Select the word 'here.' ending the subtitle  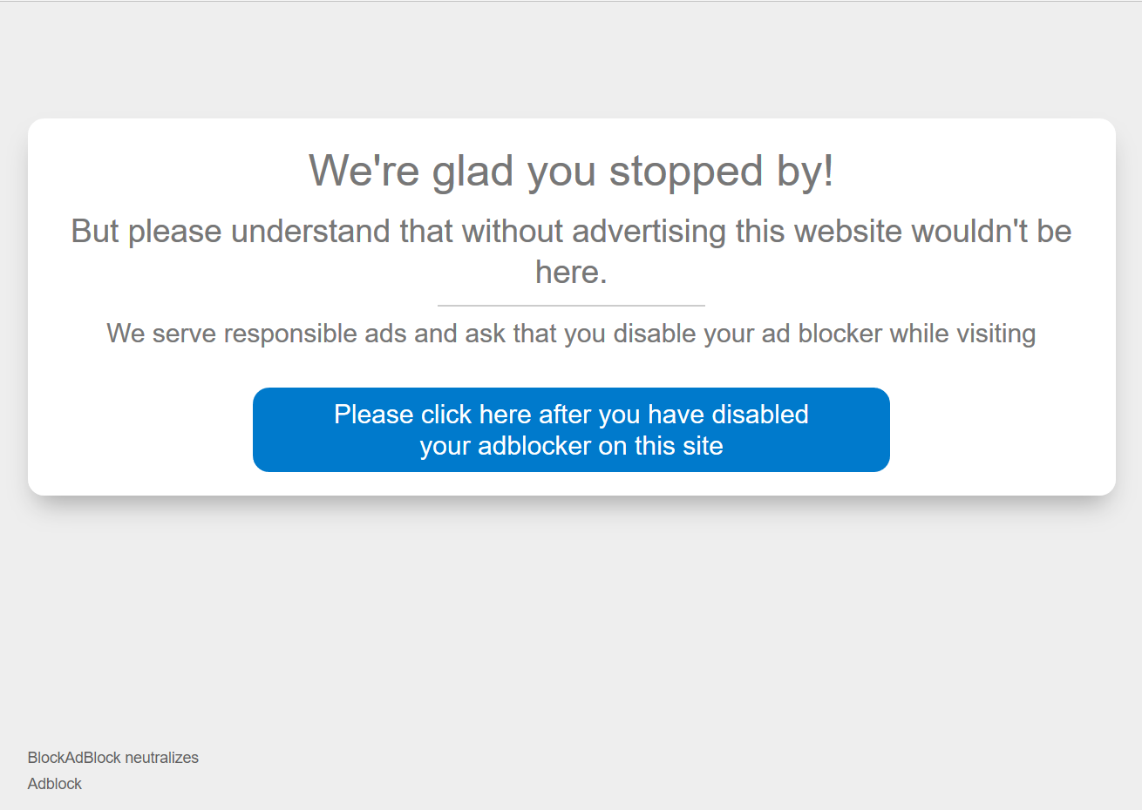[571, 272]
